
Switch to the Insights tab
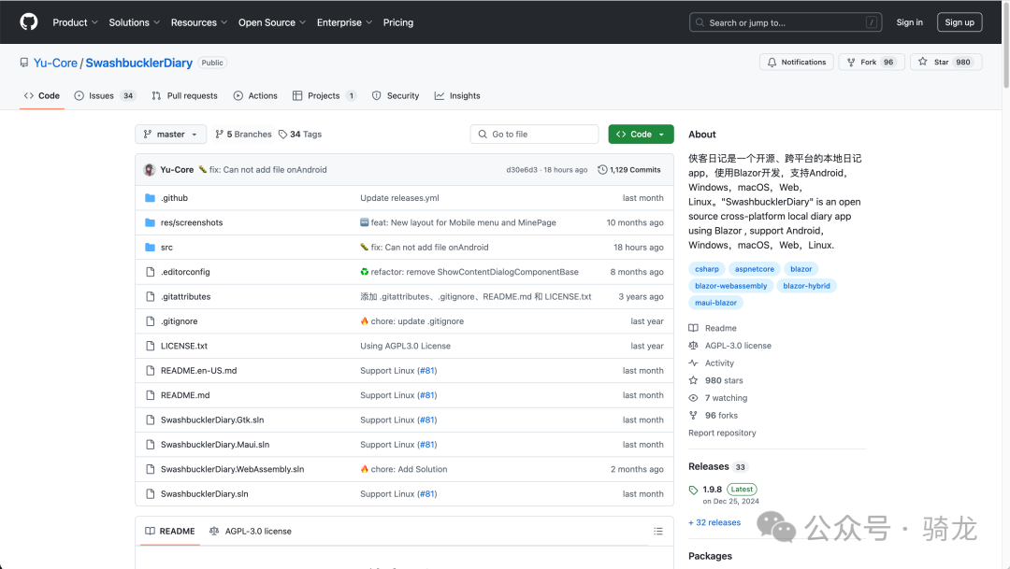(457, 96)
